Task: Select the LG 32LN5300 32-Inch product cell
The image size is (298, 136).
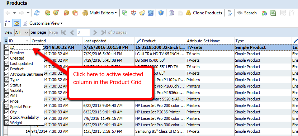Action: click(x=160, y=47)
